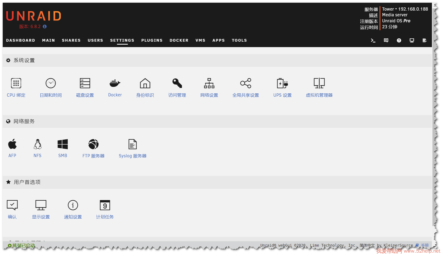Open AFP Apple icon
This screenshot has height=254, width=442.
coord(12,144)
